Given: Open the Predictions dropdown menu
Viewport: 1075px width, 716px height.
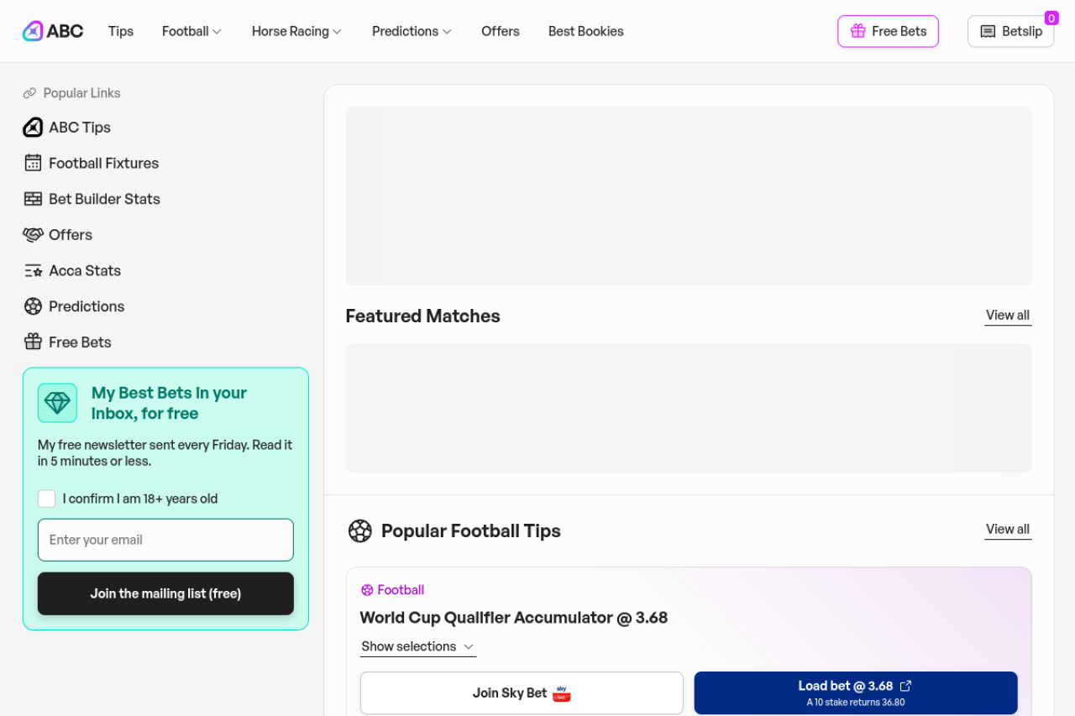Looking at the screenshot, I should tap(412, 31).
